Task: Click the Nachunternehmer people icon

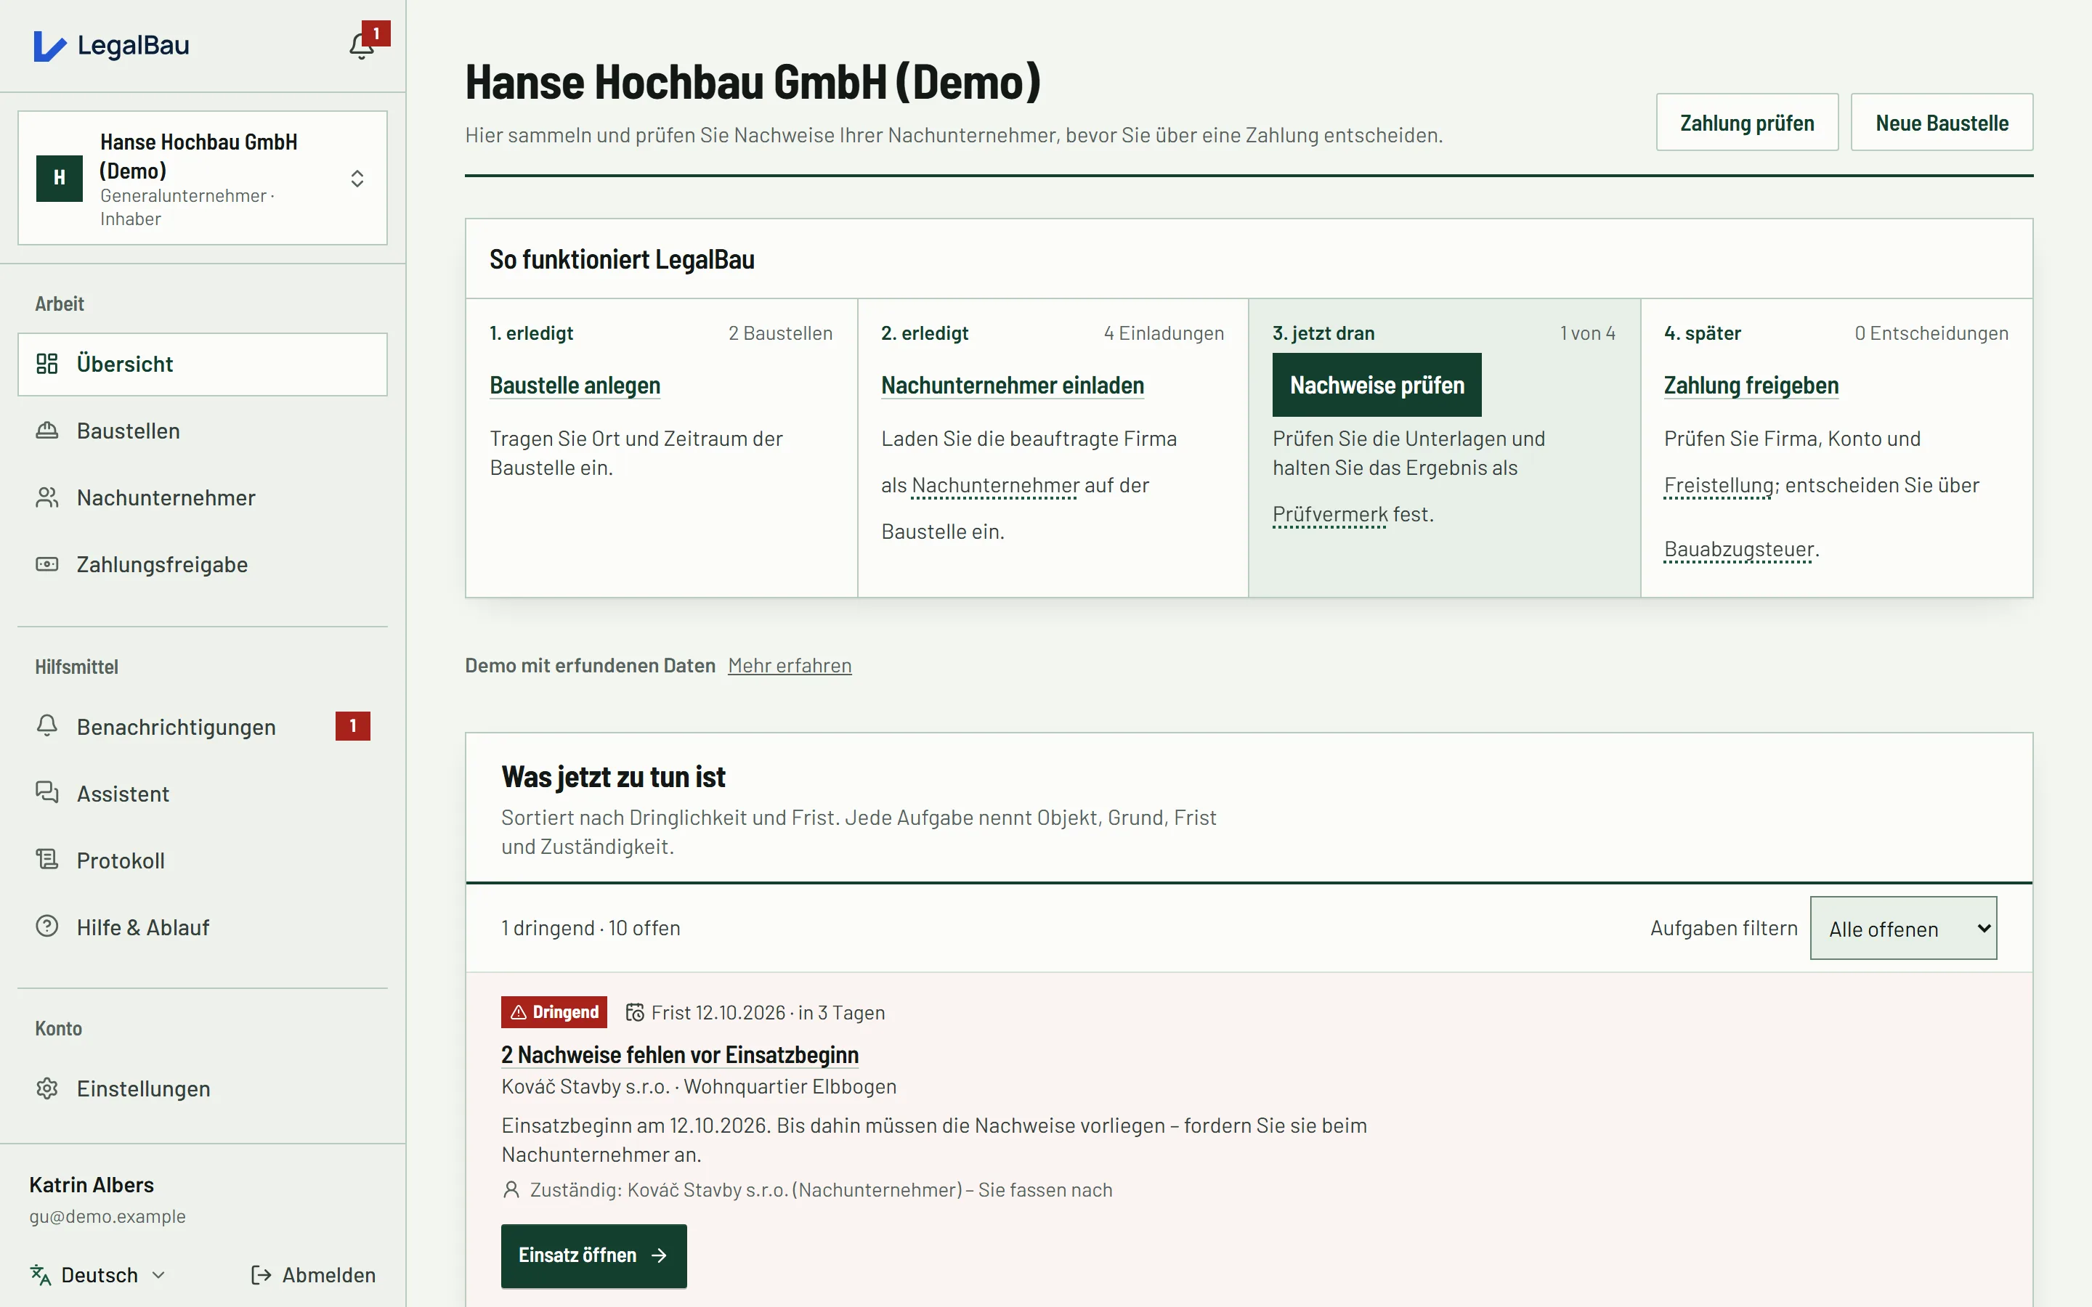Action: tap(46, 497)
